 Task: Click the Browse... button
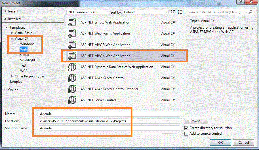196,121
